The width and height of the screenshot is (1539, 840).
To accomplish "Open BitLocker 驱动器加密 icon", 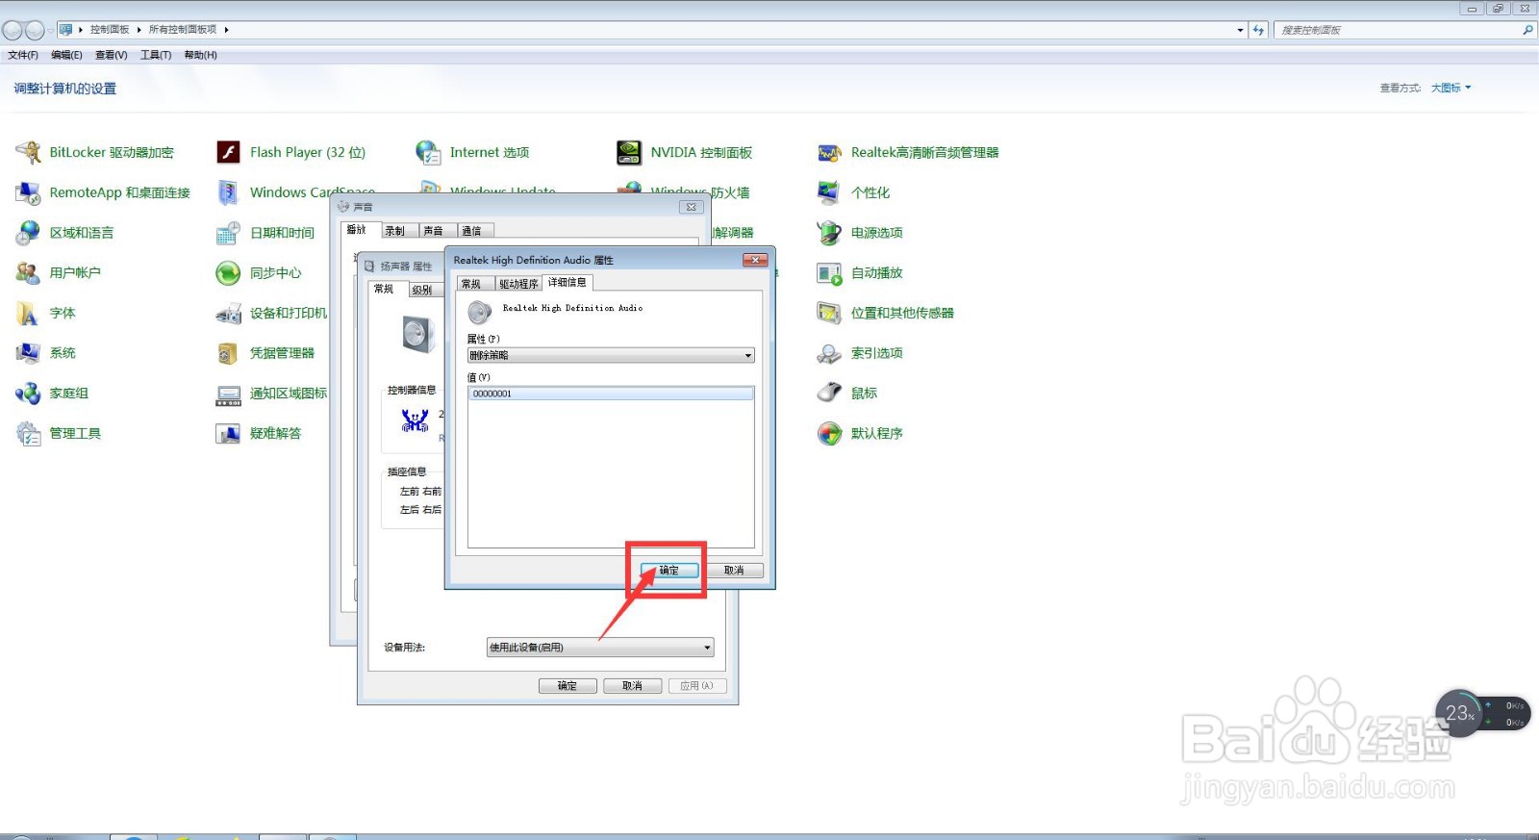I will coord(28,152).
